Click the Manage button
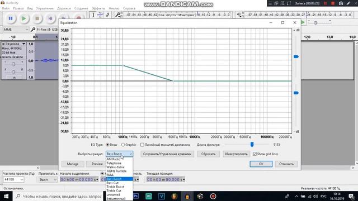The image size is (358, 201). click(73, 164)
